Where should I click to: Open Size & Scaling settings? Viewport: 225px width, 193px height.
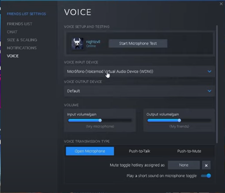[x=22, y=40]
